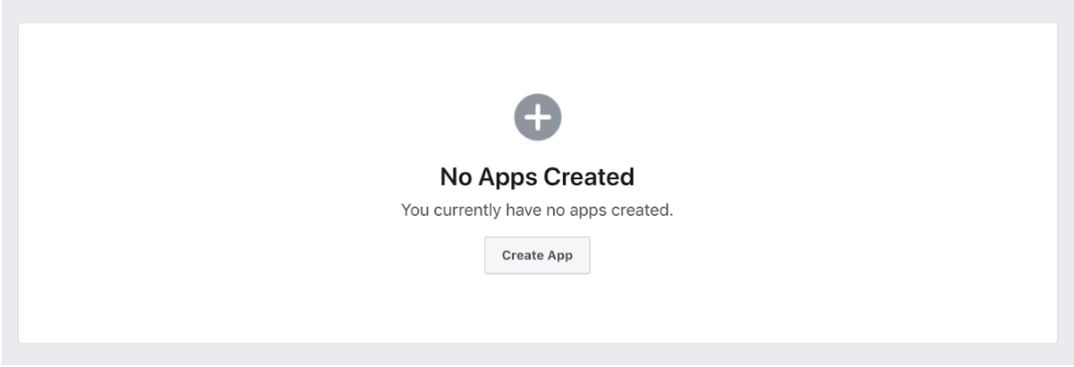Choose the round gray add icon
Image resolution: width=1074 pixels, height=367 pixels.
click(538, 117)
